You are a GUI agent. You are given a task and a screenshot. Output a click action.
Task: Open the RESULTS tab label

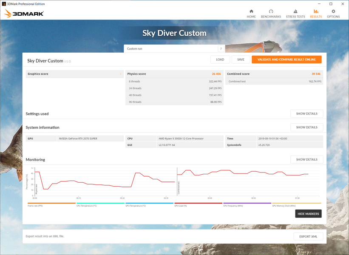pos(316,17)
